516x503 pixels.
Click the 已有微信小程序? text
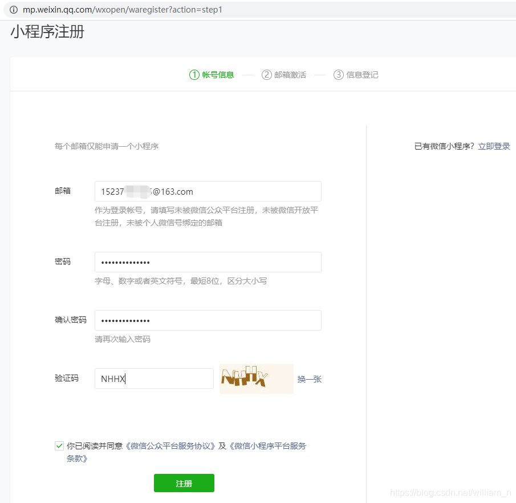coord(444,146)
